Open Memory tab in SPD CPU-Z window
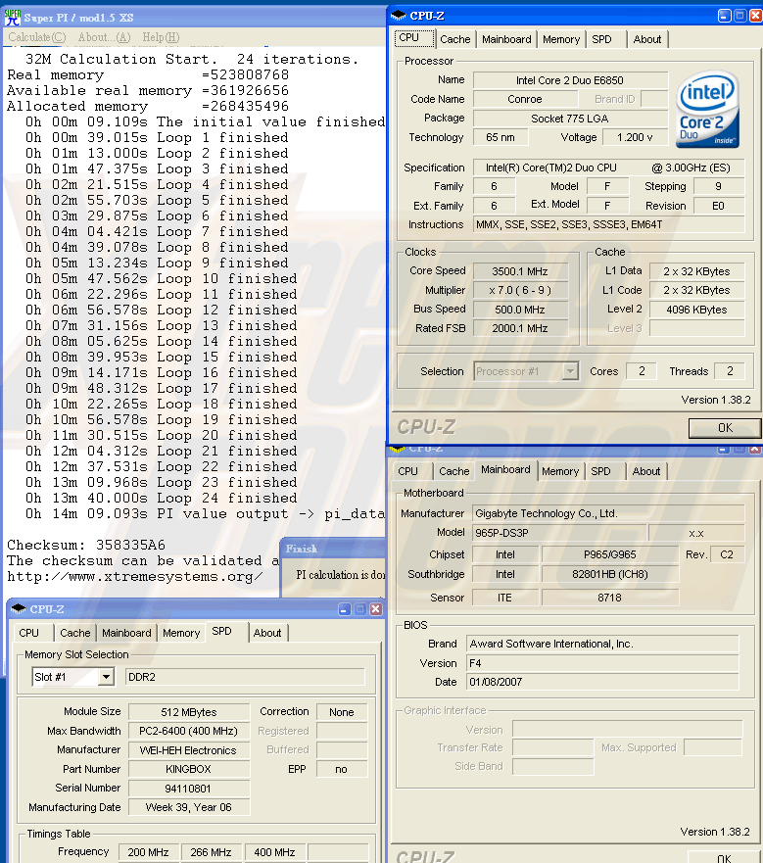 pyautogui.click(x=181, y=634)
